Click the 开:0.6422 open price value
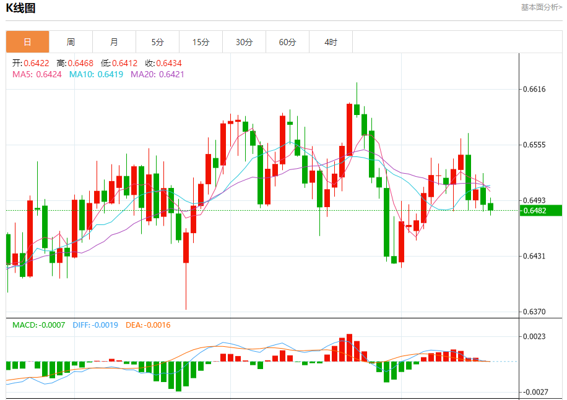Image resolution: width=567 pixels, height=400 pixels. click(31, 63)
